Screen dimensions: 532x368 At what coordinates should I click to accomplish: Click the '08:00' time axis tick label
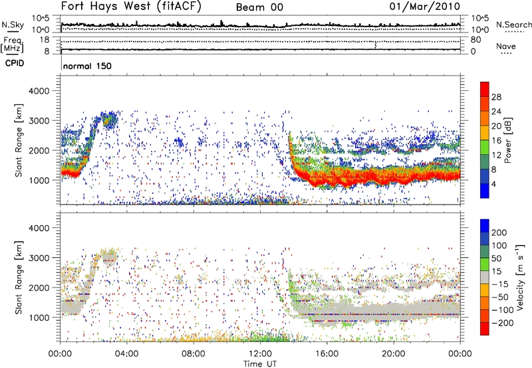click(x=194, y=354)
